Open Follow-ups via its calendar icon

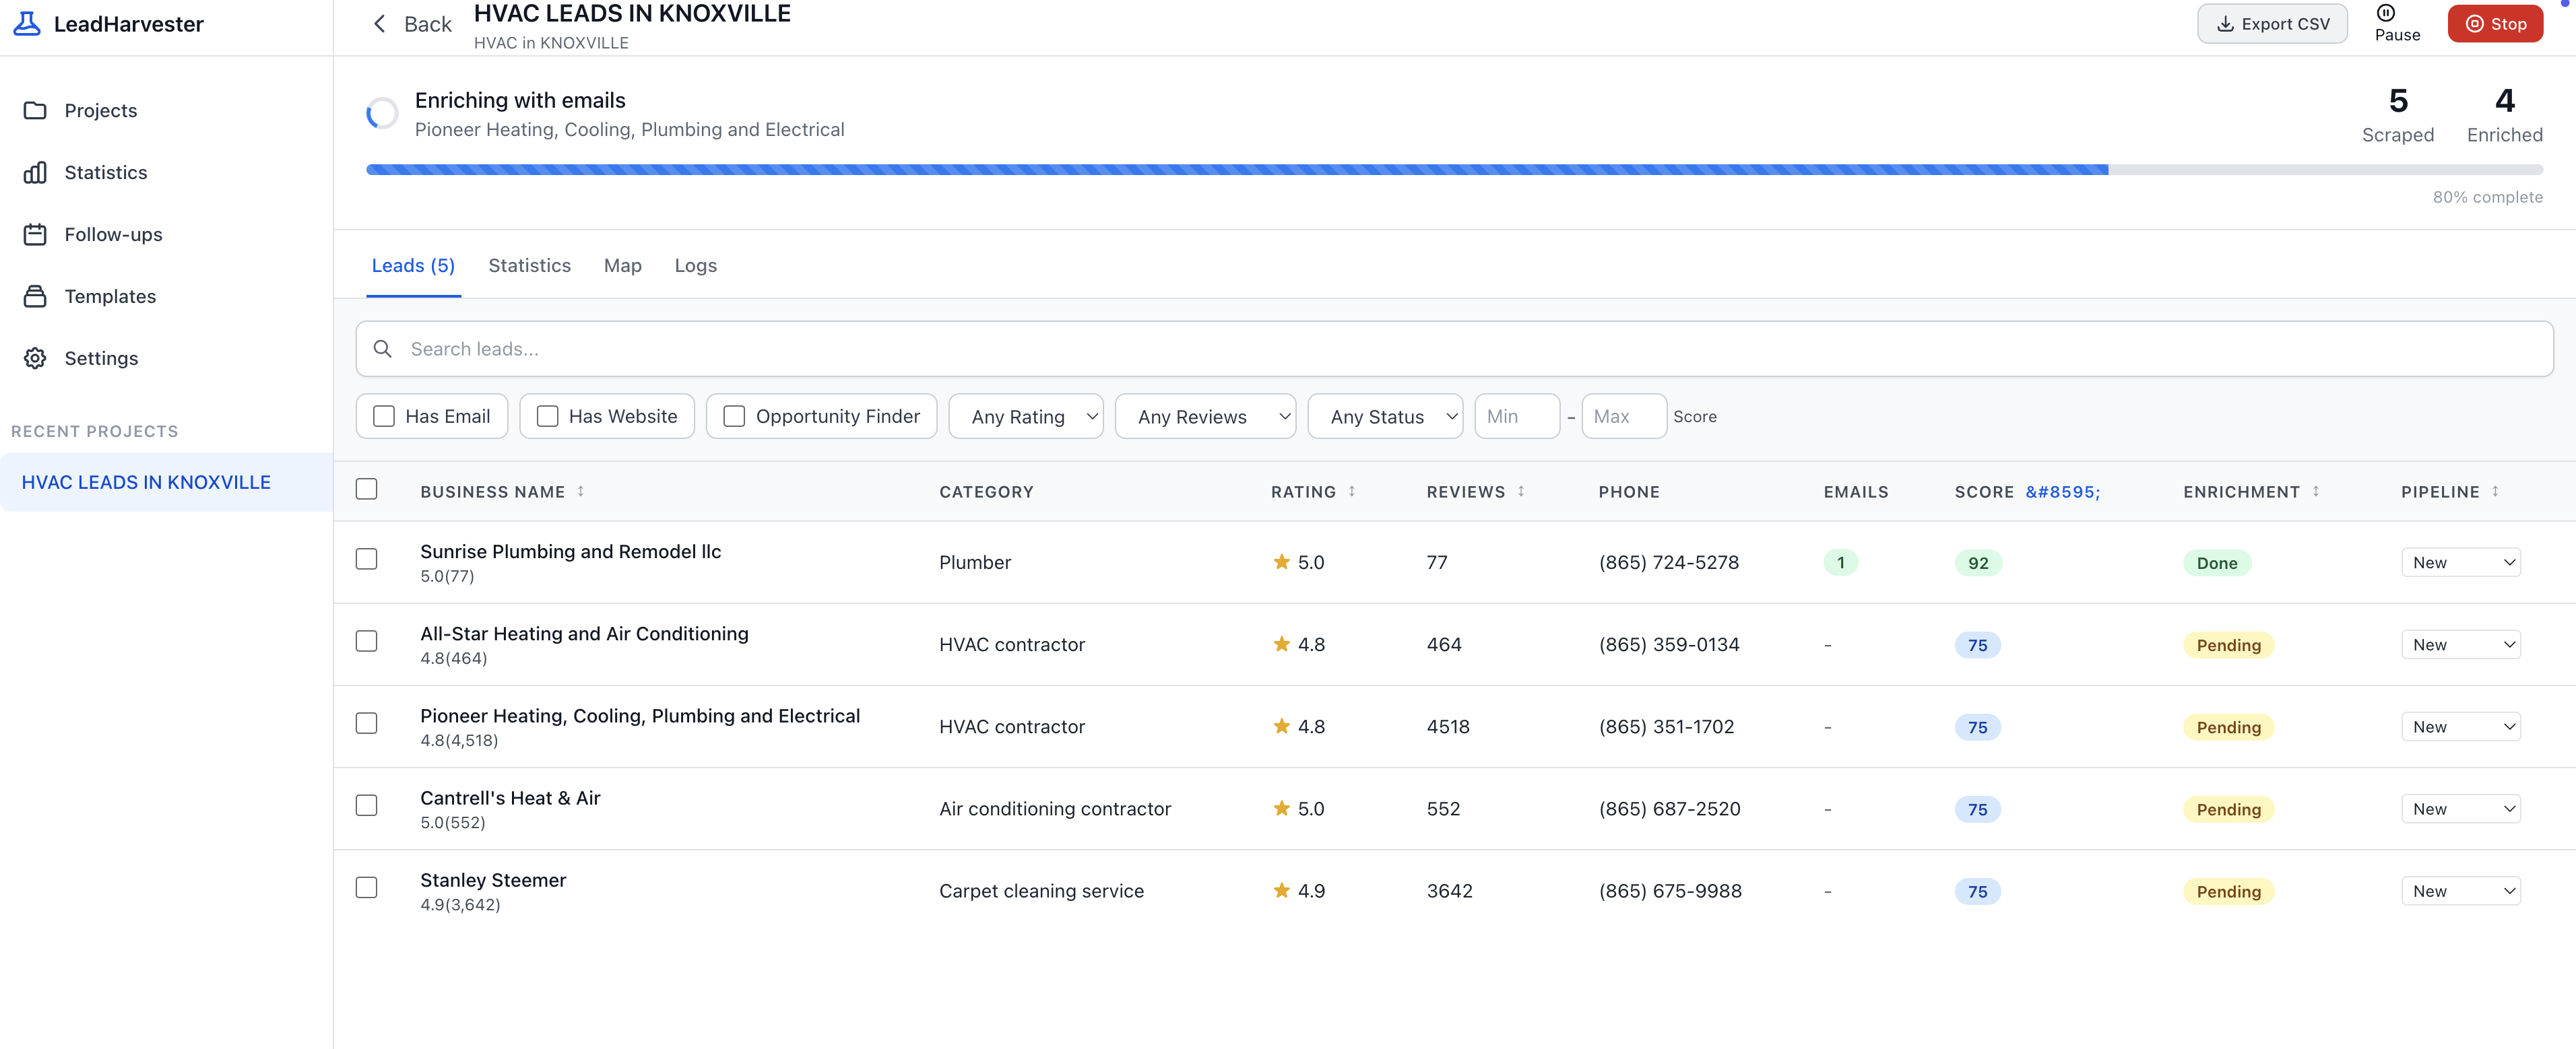pos(35,234)
